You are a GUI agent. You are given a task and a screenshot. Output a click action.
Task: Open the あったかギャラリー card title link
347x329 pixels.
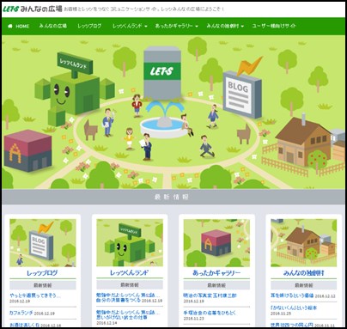216,273
